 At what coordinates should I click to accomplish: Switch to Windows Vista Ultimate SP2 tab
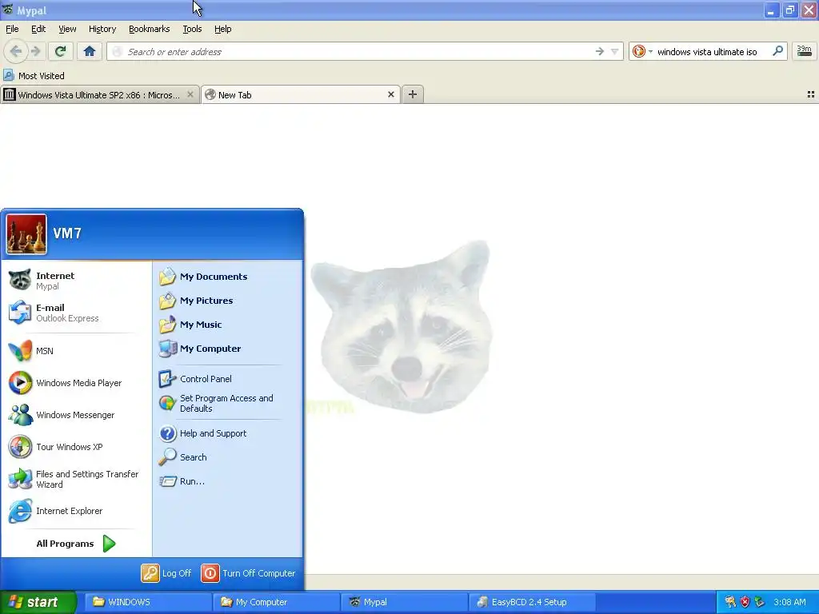click(x=99, y=95)
